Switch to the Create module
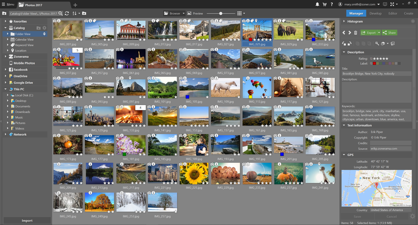 tap(409, 13)
